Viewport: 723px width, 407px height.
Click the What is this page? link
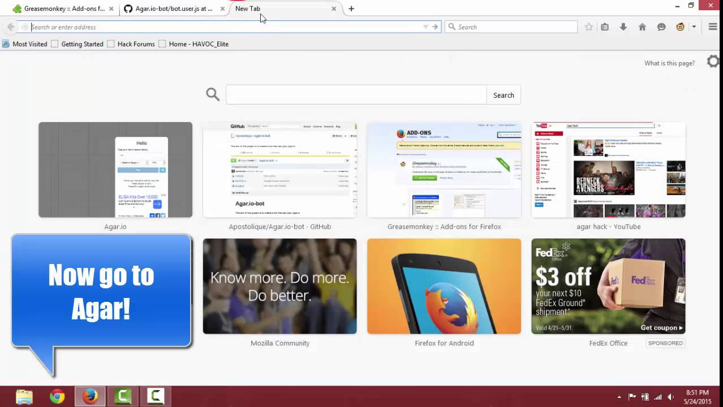tap(669, 63)
